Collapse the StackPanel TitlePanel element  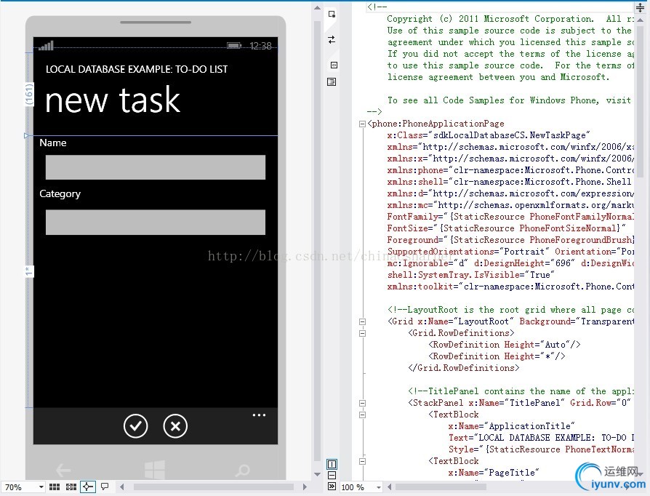(x=362, y=403)
